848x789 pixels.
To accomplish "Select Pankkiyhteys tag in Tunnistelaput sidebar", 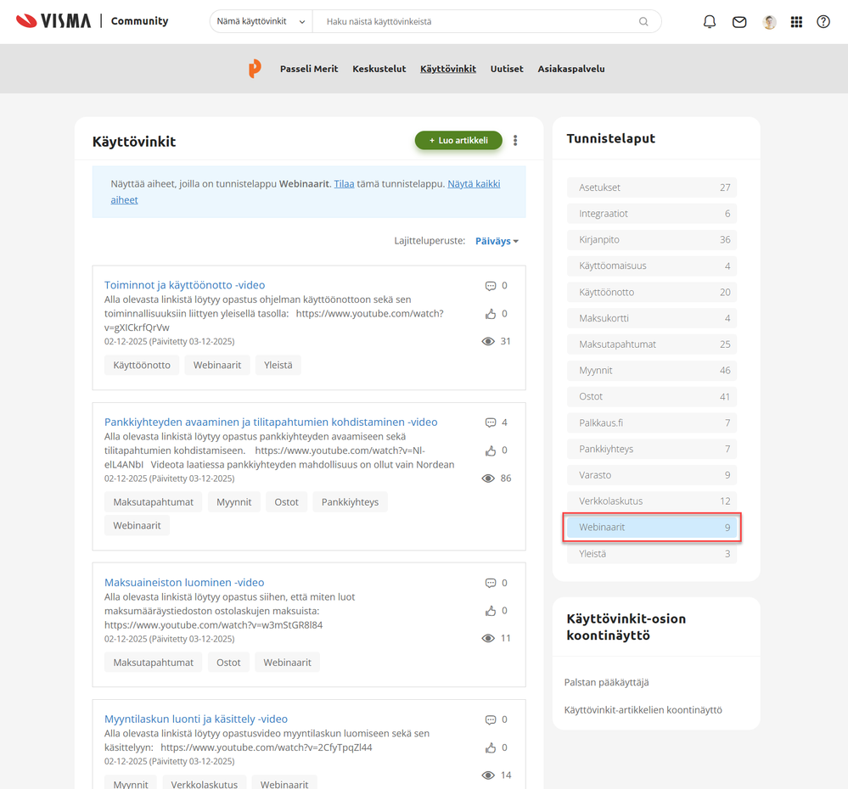I will (x=652, y=449).
